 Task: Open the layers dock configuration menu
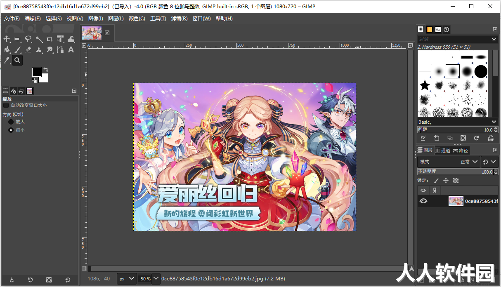coord(495,151)
